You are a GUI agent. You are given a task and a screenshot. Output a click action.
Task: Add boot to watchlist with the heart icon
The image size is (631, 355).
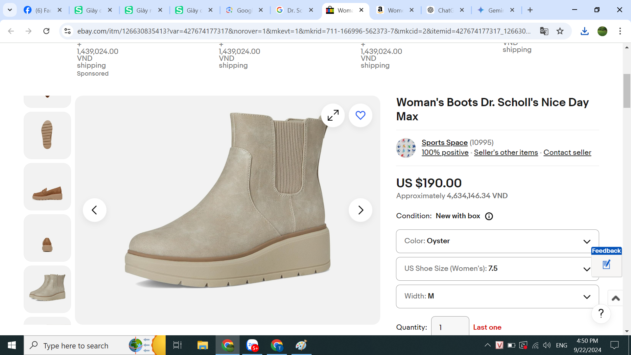click(361, 115)
